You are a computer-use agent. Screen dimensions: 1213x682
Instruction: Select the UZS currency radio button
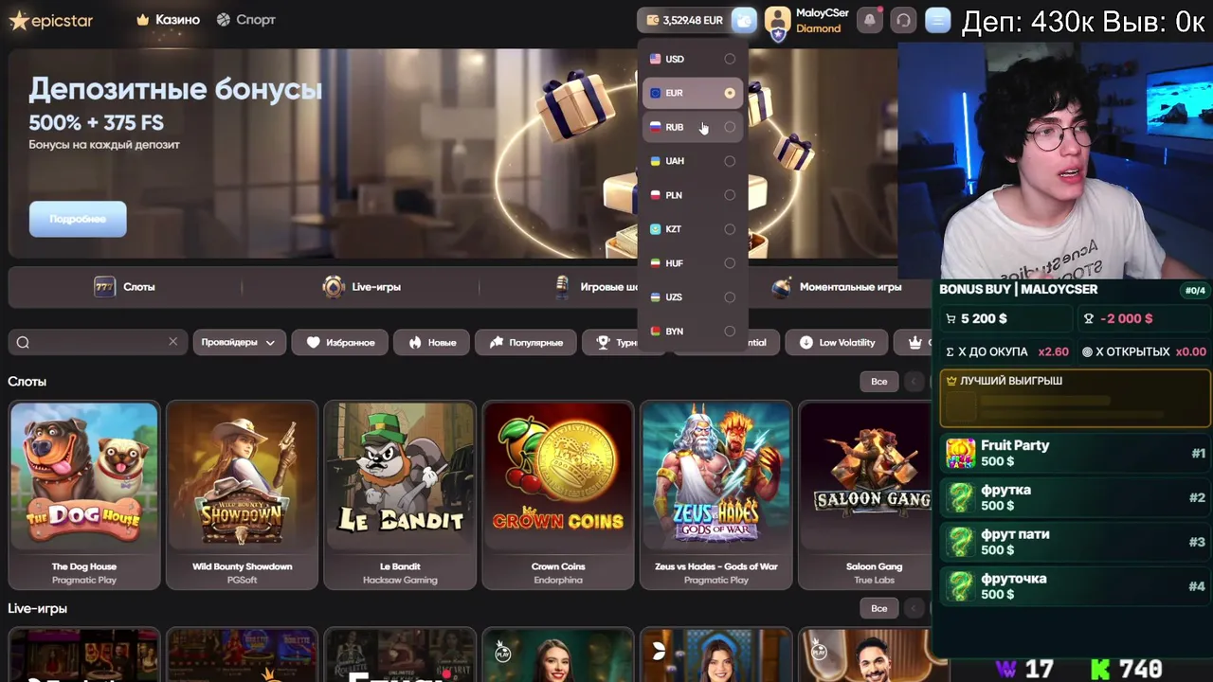[x=730, y=297]
